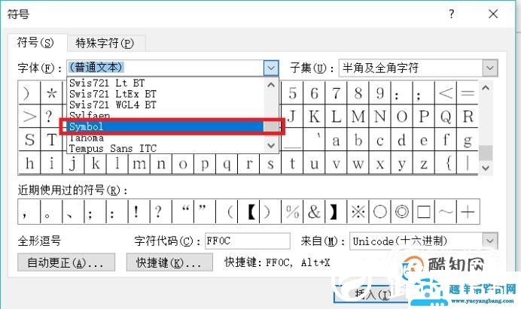This screenshot has width=521, height=309.
Task: Open the 字体 font dropdown arrow
Action: click(x=271, y=68)
